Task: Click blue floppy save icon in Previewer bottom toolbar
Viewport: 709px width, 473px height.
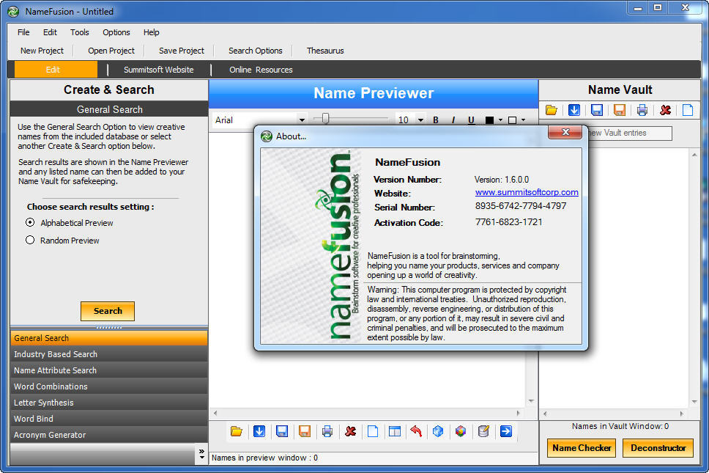Action: click(282, 431)
